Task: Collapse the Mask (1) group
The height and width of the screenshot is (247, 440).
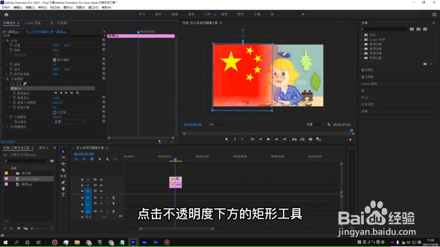Action: coord(7,88)
